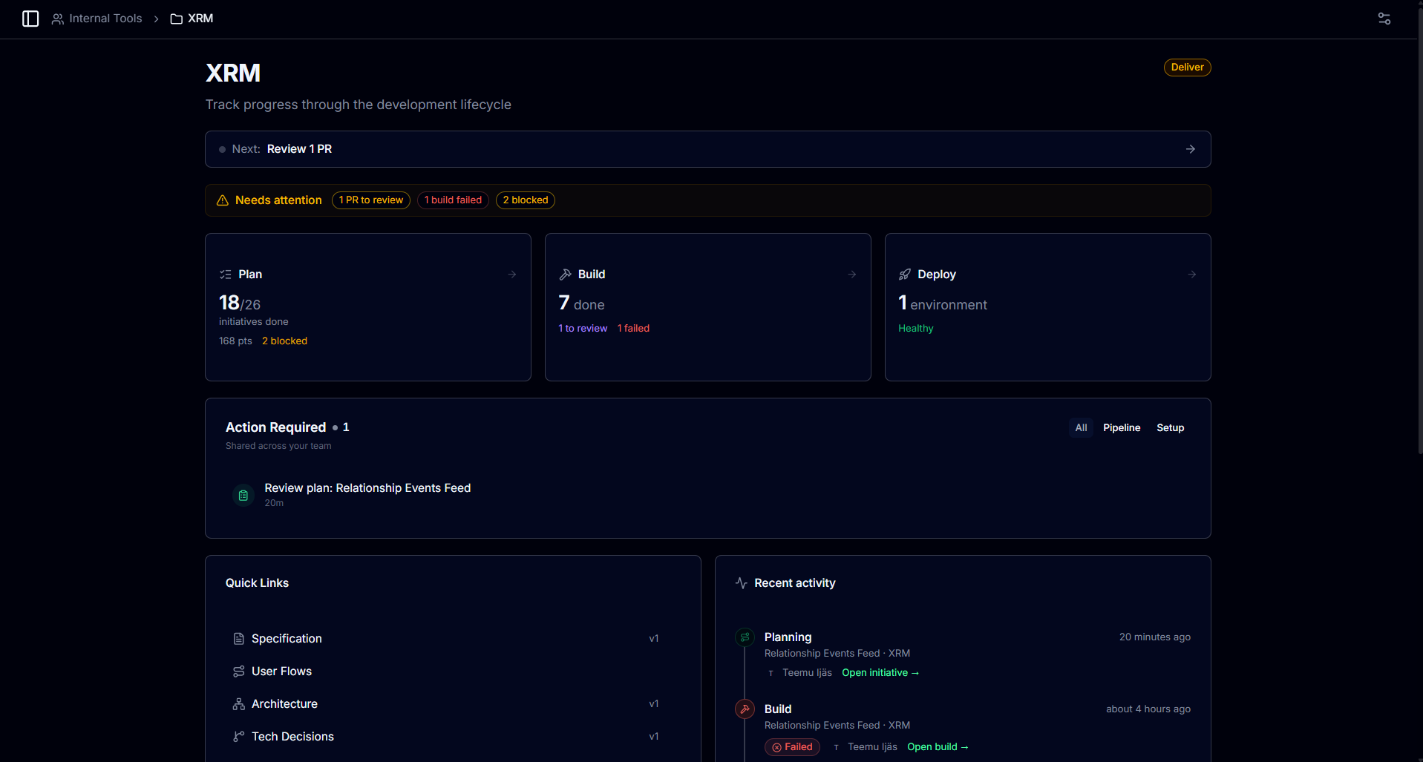
Task: Open the Deploy card arrow
Action: click(x=1192, y=275)
